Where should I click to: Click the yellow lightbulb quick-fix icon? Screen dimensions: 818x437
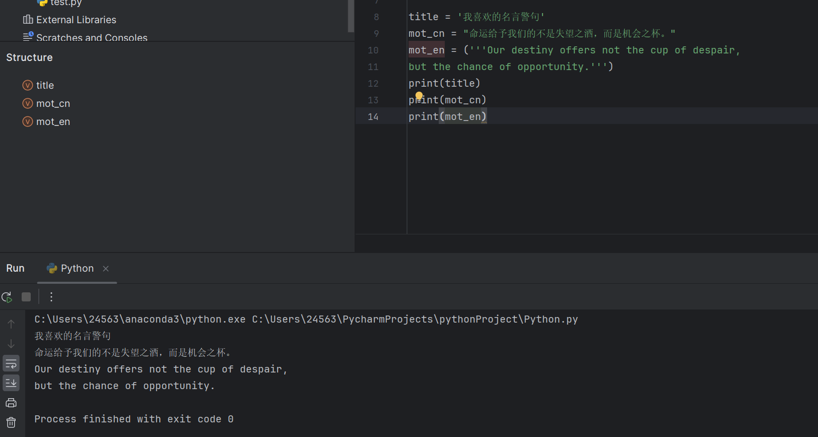tap(419, 95)
